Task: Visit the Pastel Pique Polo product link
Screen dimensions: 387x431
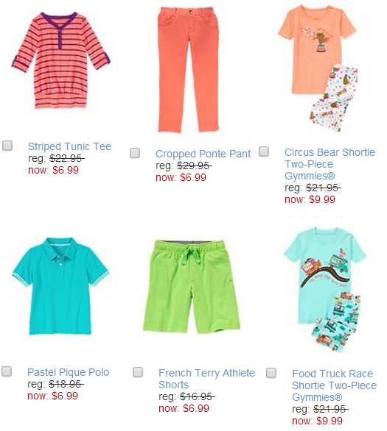Action: [69, 372]
